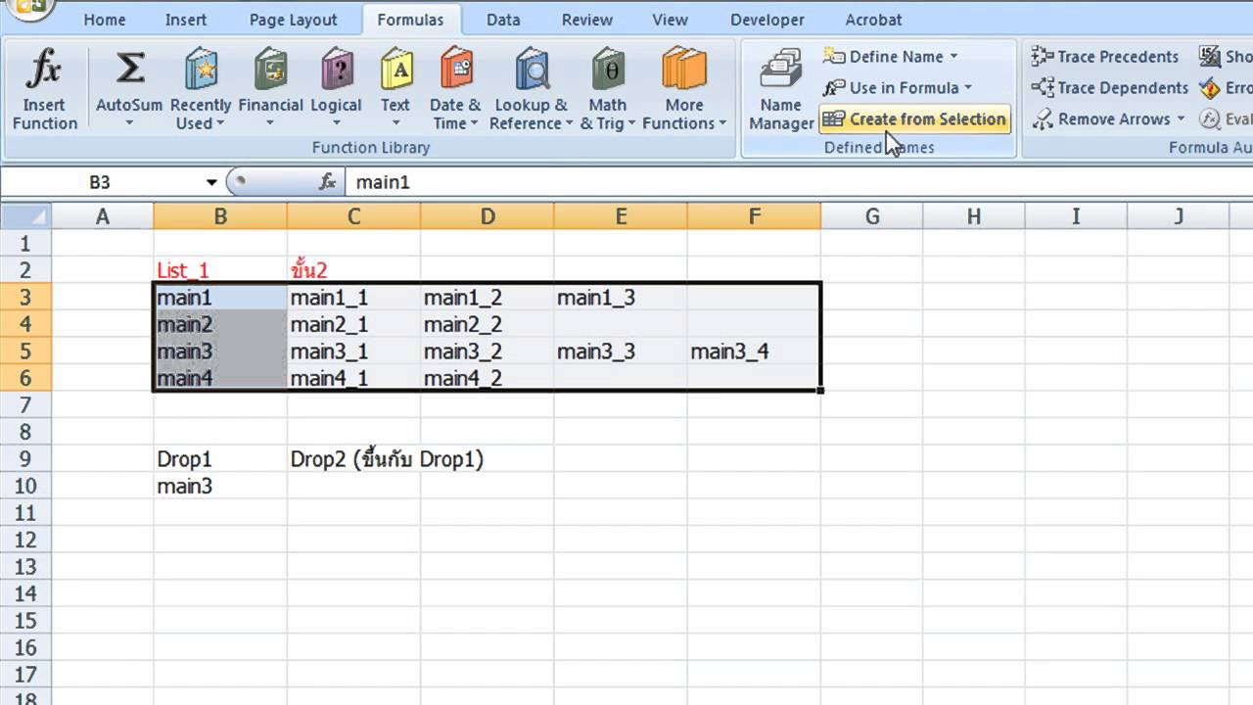The height and width of the screenshot is (705, 1253).
Task: Open Math & Trig functions icon
Action: point(608,70)
